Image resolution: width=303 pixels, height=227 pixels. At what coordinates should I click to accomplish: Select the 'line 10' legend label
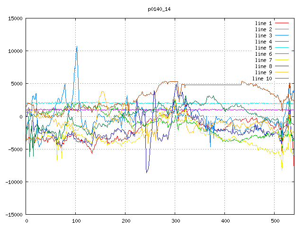pyautogui.click(x=262, y=79)
